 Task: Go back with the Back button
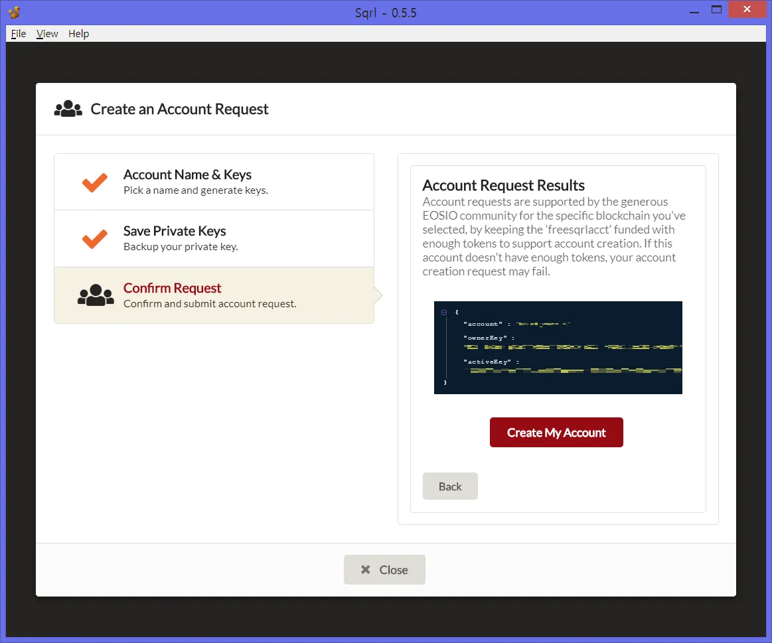tap(450, 486)
